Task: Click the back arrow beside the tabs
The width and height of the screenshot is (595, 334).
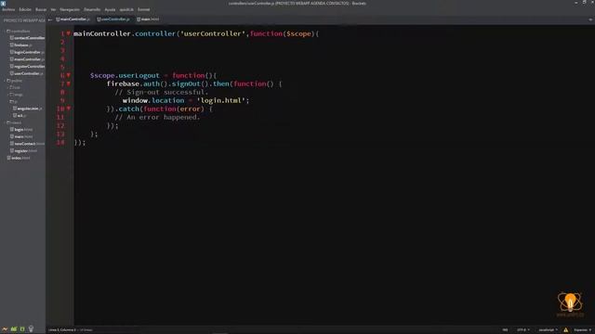Action: tap(50, 19)
